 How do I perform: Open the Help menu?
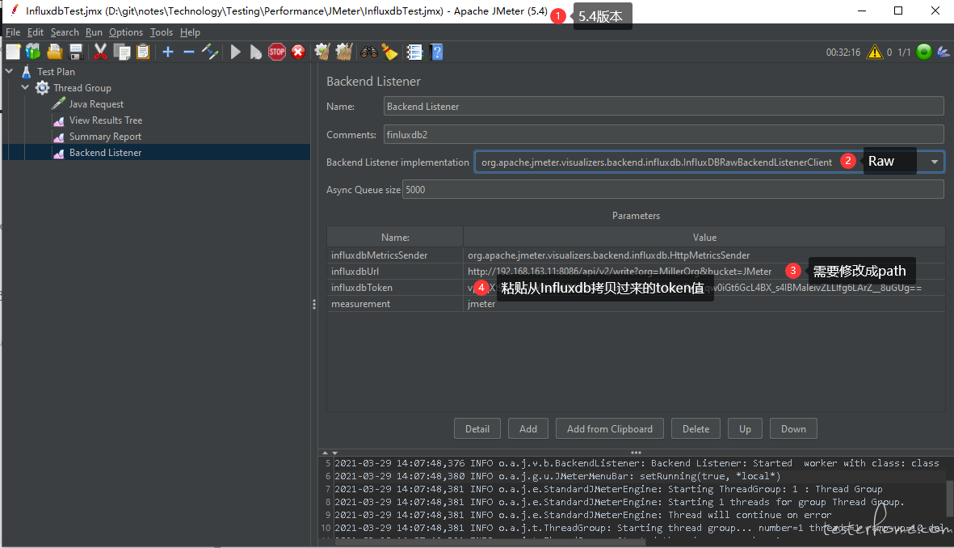click(x=190, y=32)
